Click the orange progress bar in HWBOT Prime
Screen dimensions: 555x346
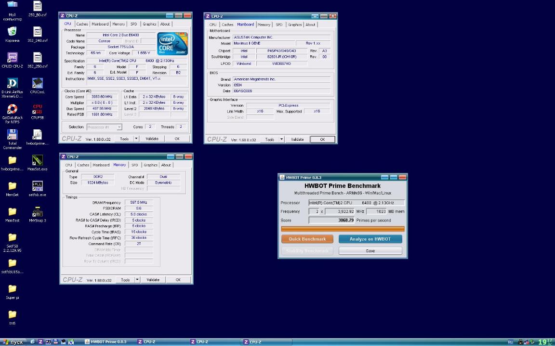tap(343, 229)
